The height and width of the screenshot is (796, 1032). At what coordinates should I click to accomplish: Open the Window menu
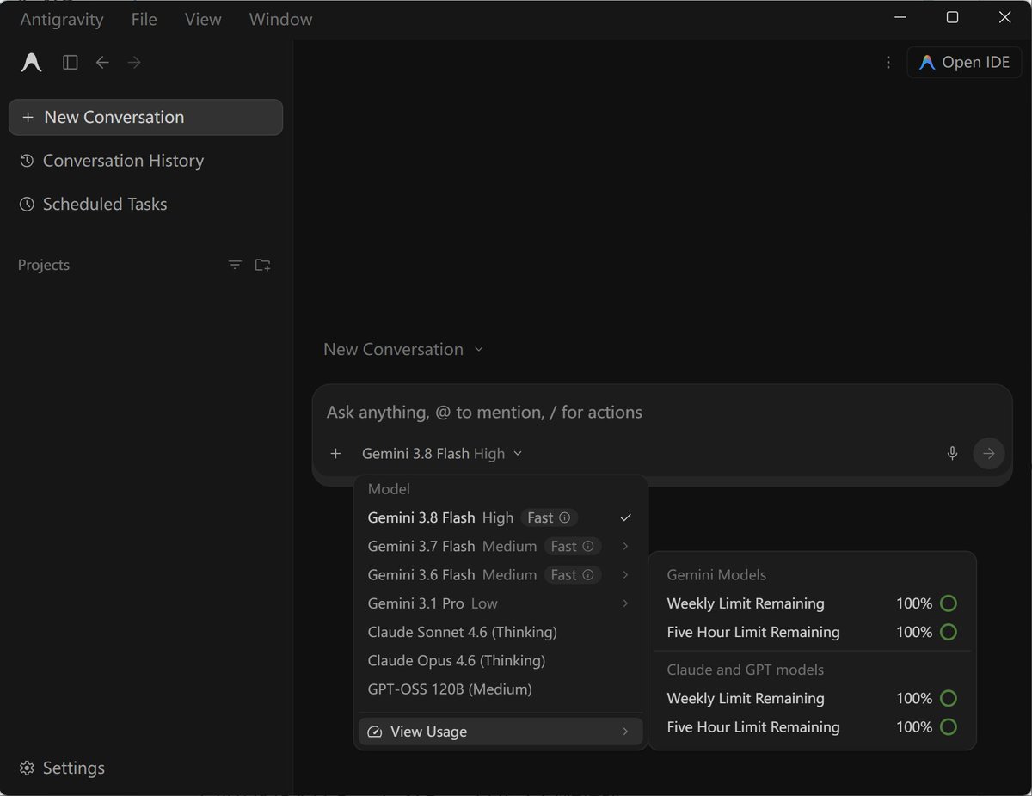pyautogui.click(x=280, y=19)
